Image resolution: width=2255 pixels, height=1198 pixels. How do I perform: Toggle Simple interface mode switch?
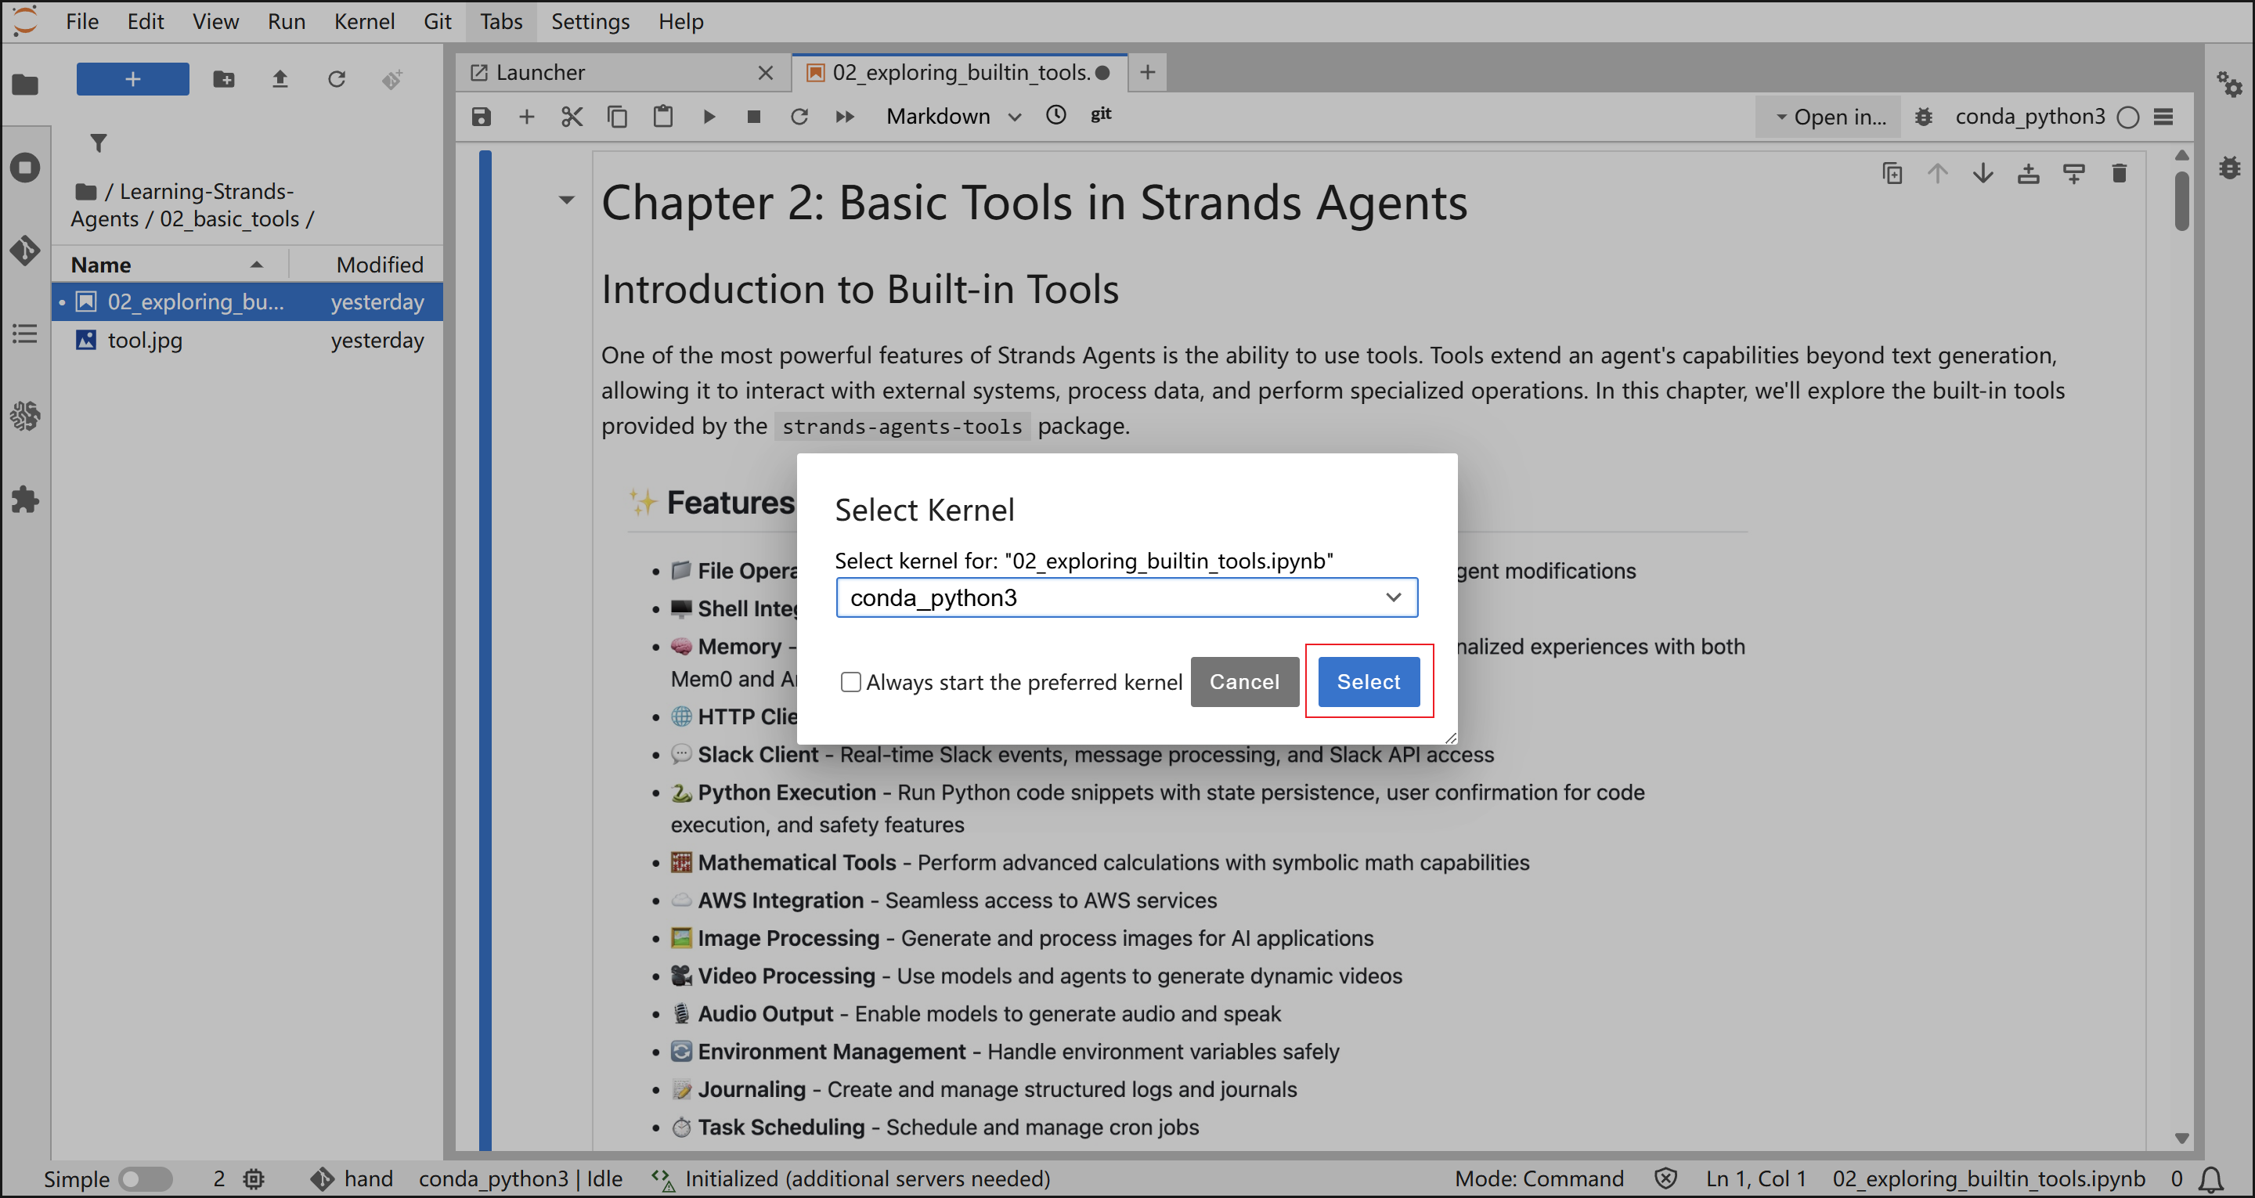pyautogui.click(x=146, y=1178)
